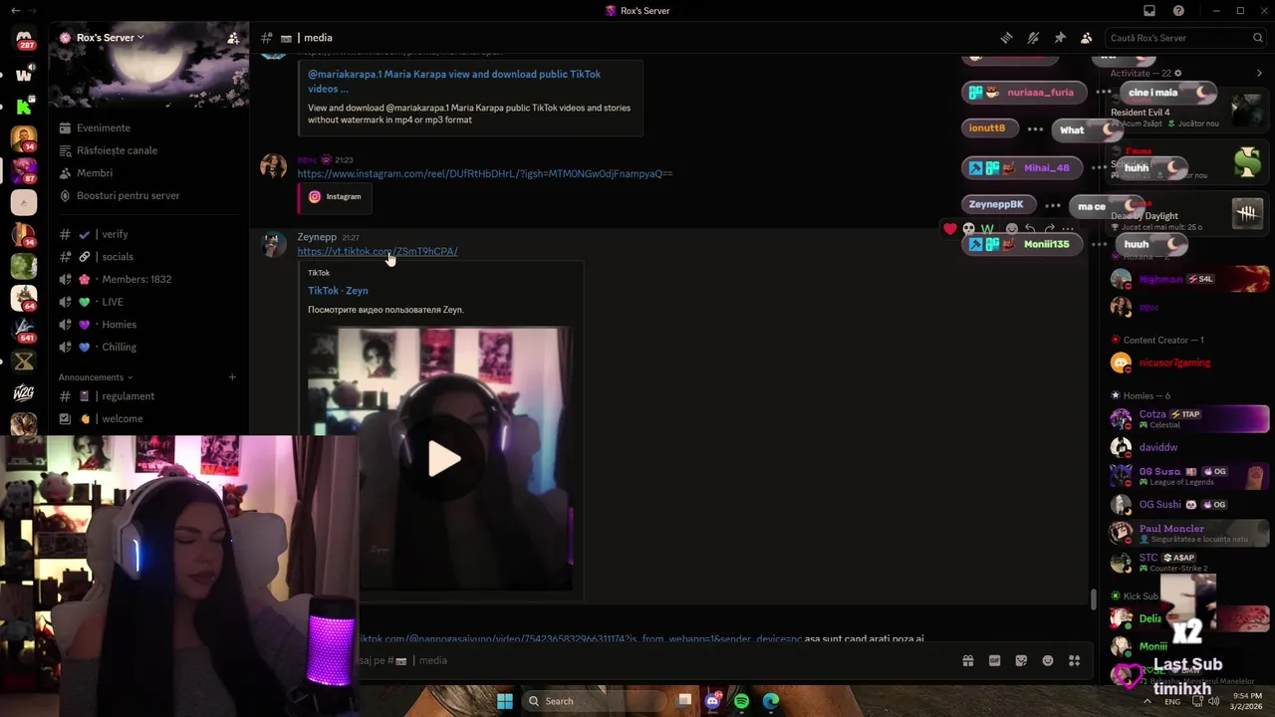Open the green Kick server icon
This screenshot has height=717, width=1275.
24,106
